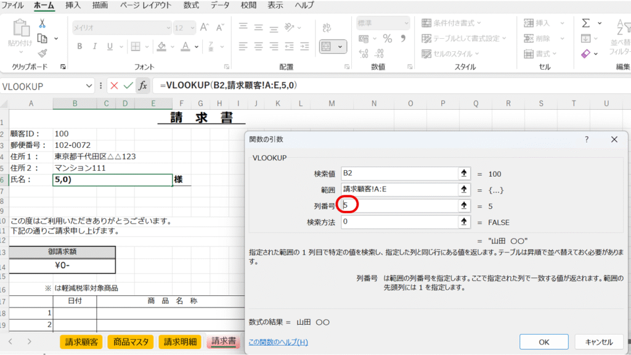Expand the copy options dropdown arrow

coord(56,38)
